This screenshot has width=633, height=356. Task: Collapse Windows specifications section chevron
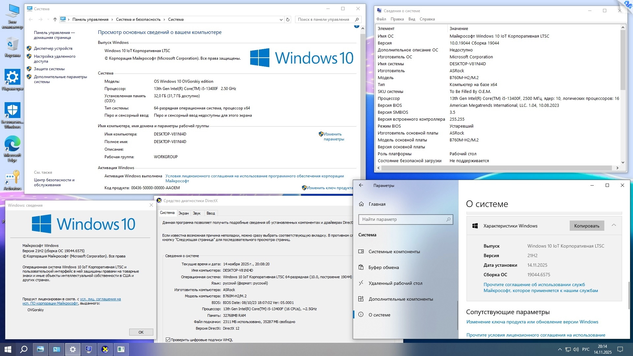coord(614,225)
